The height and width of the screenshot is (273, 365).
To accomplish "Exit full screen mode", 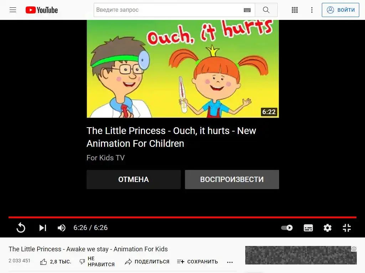I will [346, 228].
